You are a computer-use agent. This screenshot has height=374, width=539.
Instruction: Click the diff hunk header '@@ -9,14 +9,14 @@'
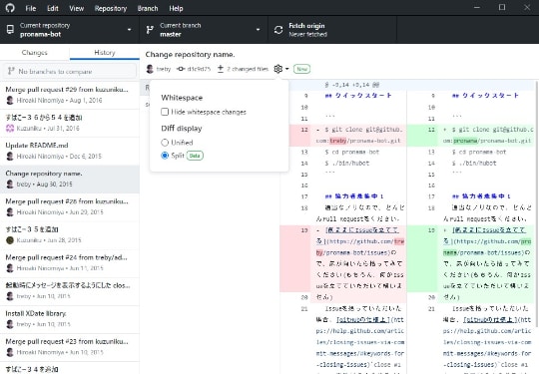352,85
